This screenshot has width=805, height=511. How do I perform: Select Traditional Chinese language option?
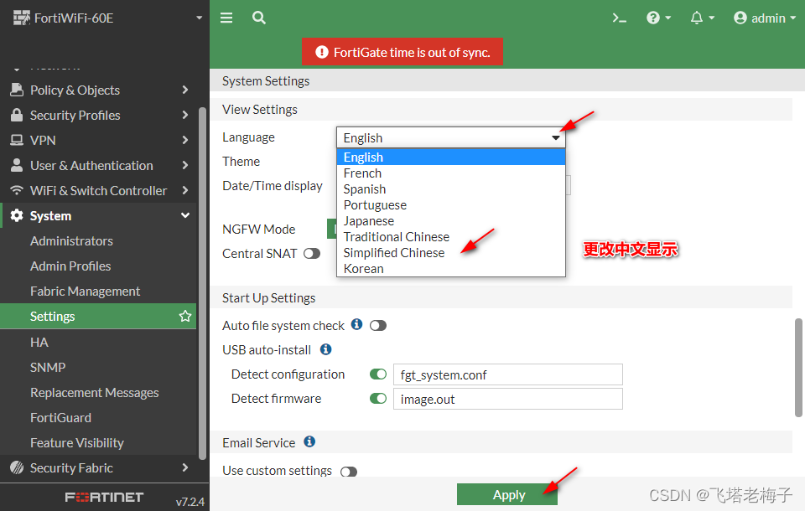pos(451,236)
